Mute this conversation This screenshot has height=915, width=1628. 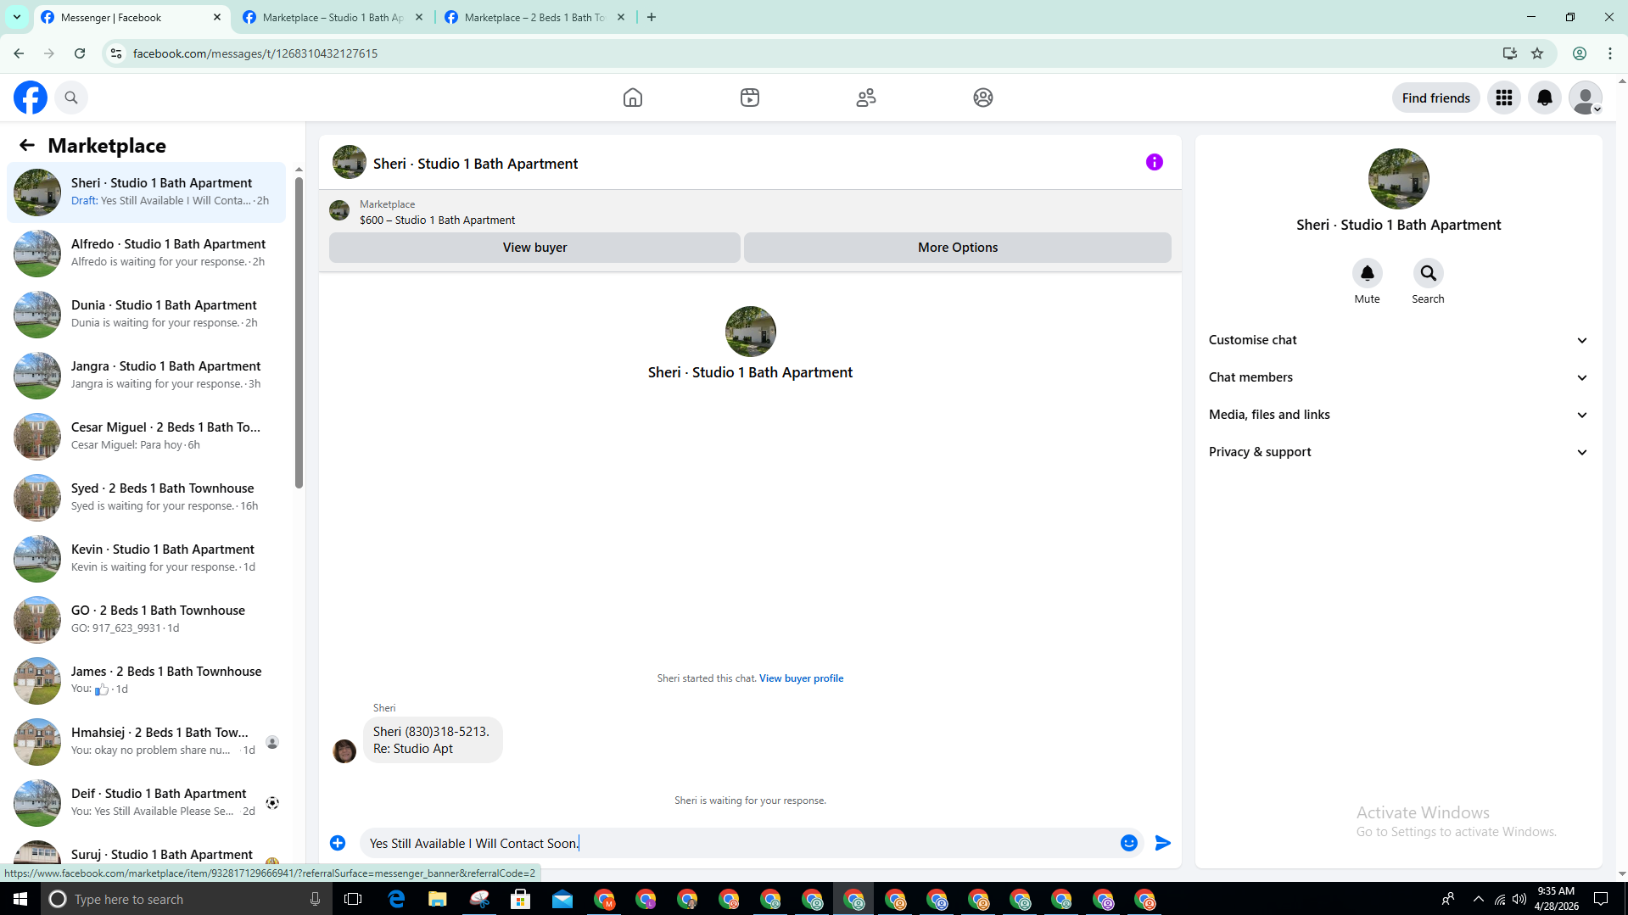point(1367,273)
